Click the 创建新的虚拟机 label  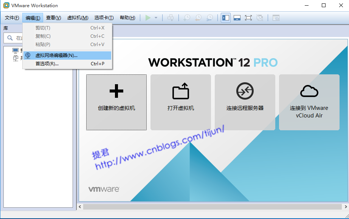point(116,108)
